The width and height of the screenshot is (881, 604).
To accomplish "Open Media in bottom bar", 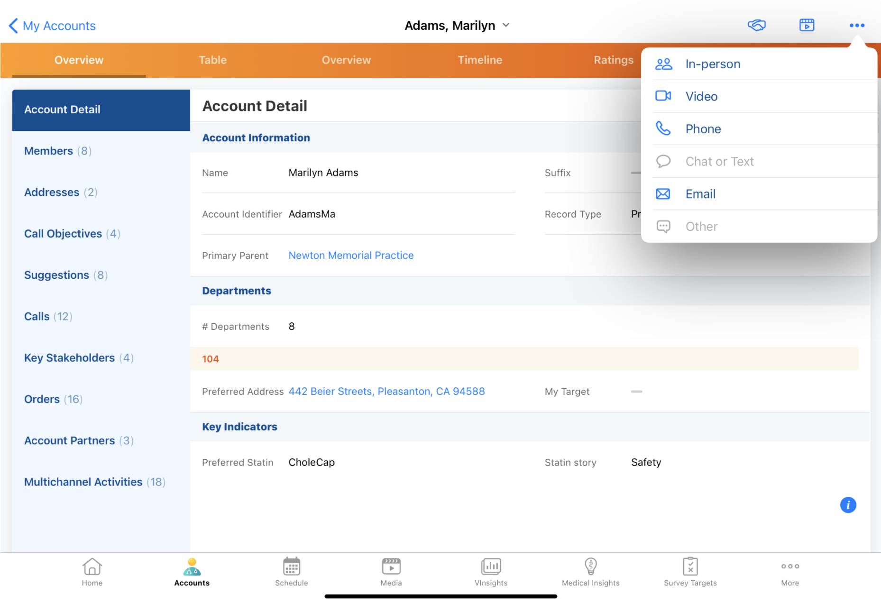I will coord(391,571).
